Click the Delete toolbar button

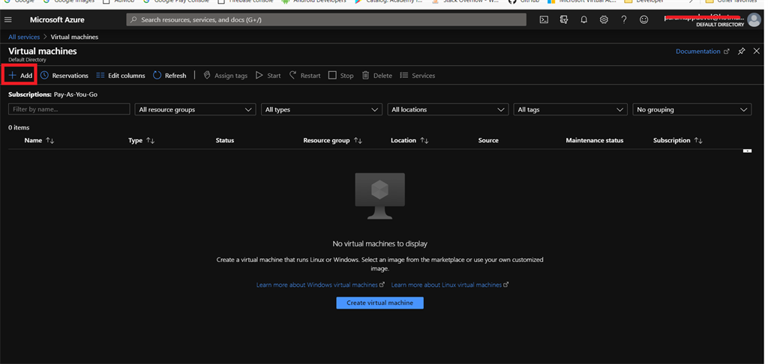click(377, 76)
